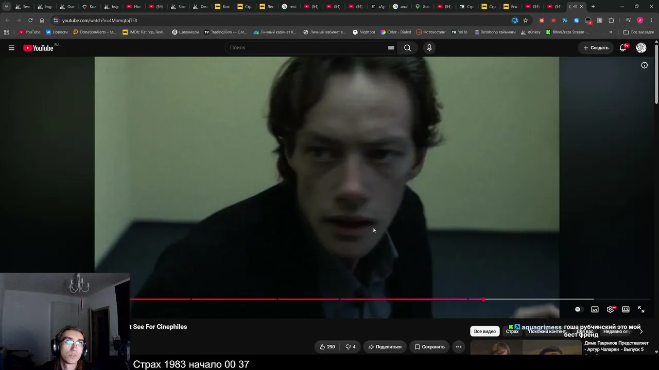Image resolution: width=659 pixels, height=370 pixels.
Task: Like the video with 290 likes
Action: pyautogui.click(x=327, y=347)
